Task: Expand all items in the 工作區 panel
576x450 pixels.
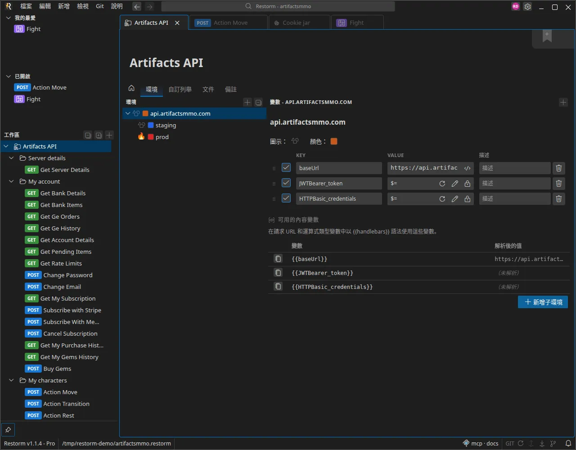Action: point(99,135)
